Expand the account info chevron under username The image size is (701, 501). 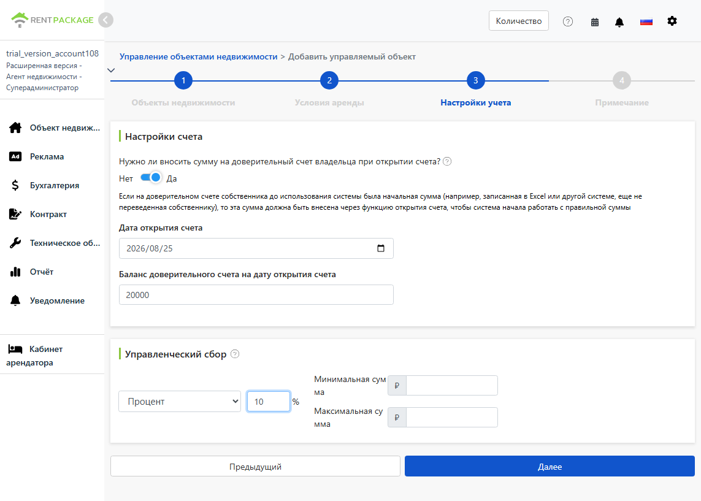pos(112,70)
